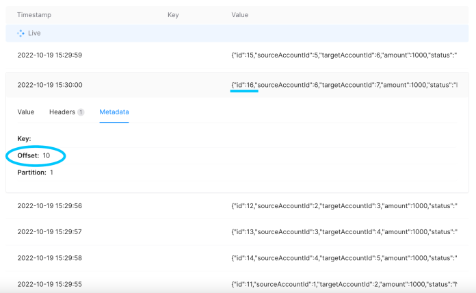Select the Live row label
This screenshot has width=476, height=293.
[34, 33]
